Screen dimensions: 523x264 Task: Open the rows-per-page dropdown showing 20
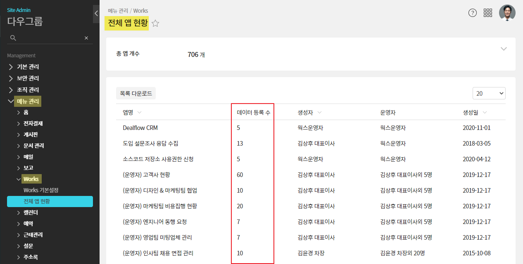pyautogui.click(x=489, y=93)
